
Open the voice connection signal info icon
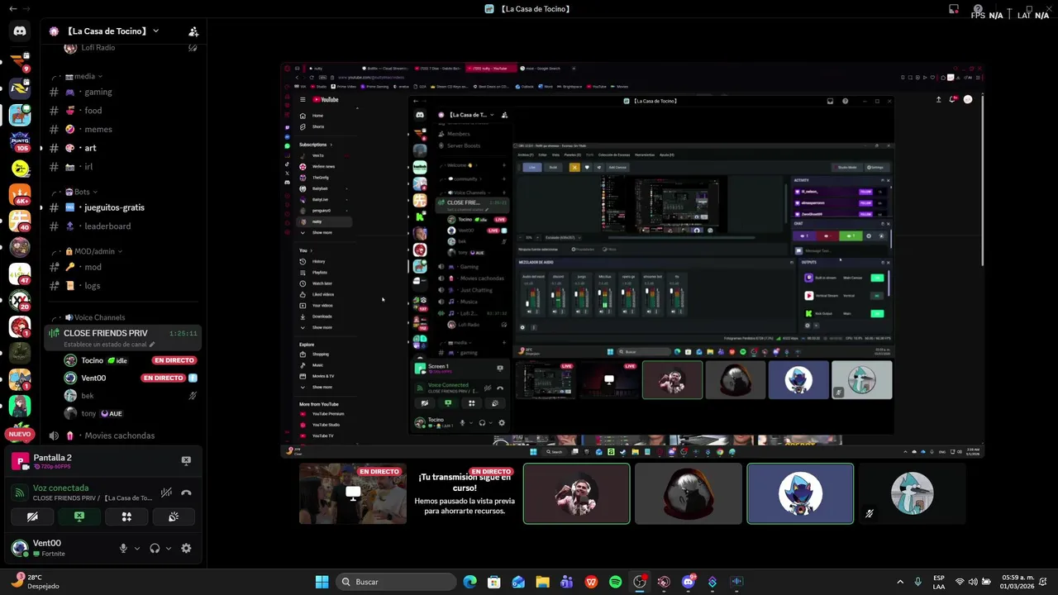pos(20,493)
